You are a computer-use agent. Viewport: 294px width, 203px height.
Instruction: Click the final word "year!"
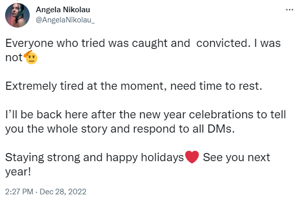coord(18,172)
